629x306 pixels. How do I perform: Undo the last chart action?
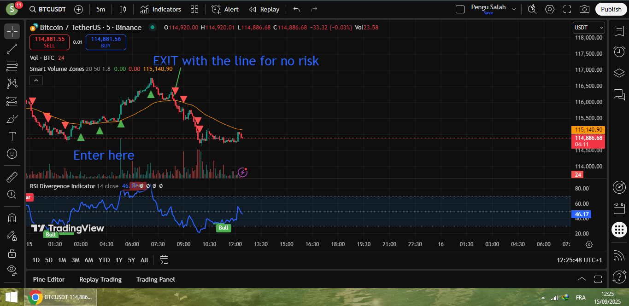[296, 9]
